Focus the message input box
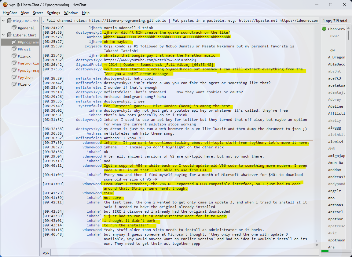This screenshot has height=257, width=352. pos(183,252)
